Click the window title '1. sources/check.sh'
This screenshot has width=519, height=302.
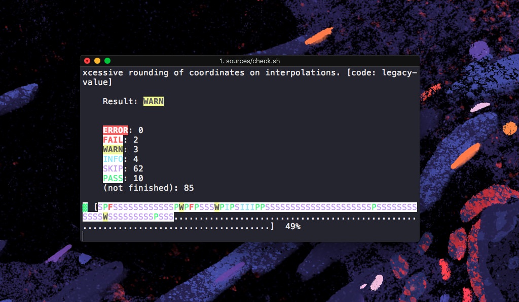[249, 61]
